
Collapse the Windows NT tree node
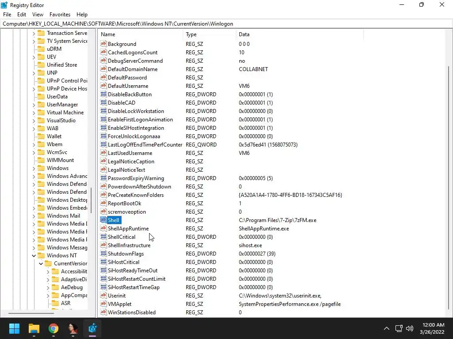(34, 256)
